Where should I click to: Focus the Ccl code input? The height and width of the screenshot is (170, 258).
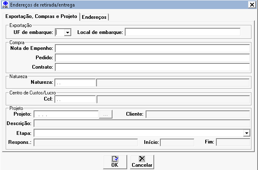pyautogui.click(x=75, y=99)
